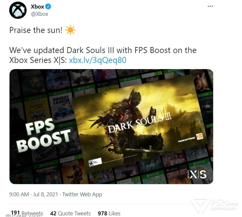This screenshot has width=242, height=217.
Task: Open the Twitter Web App source link
Action: click(82, 194)
